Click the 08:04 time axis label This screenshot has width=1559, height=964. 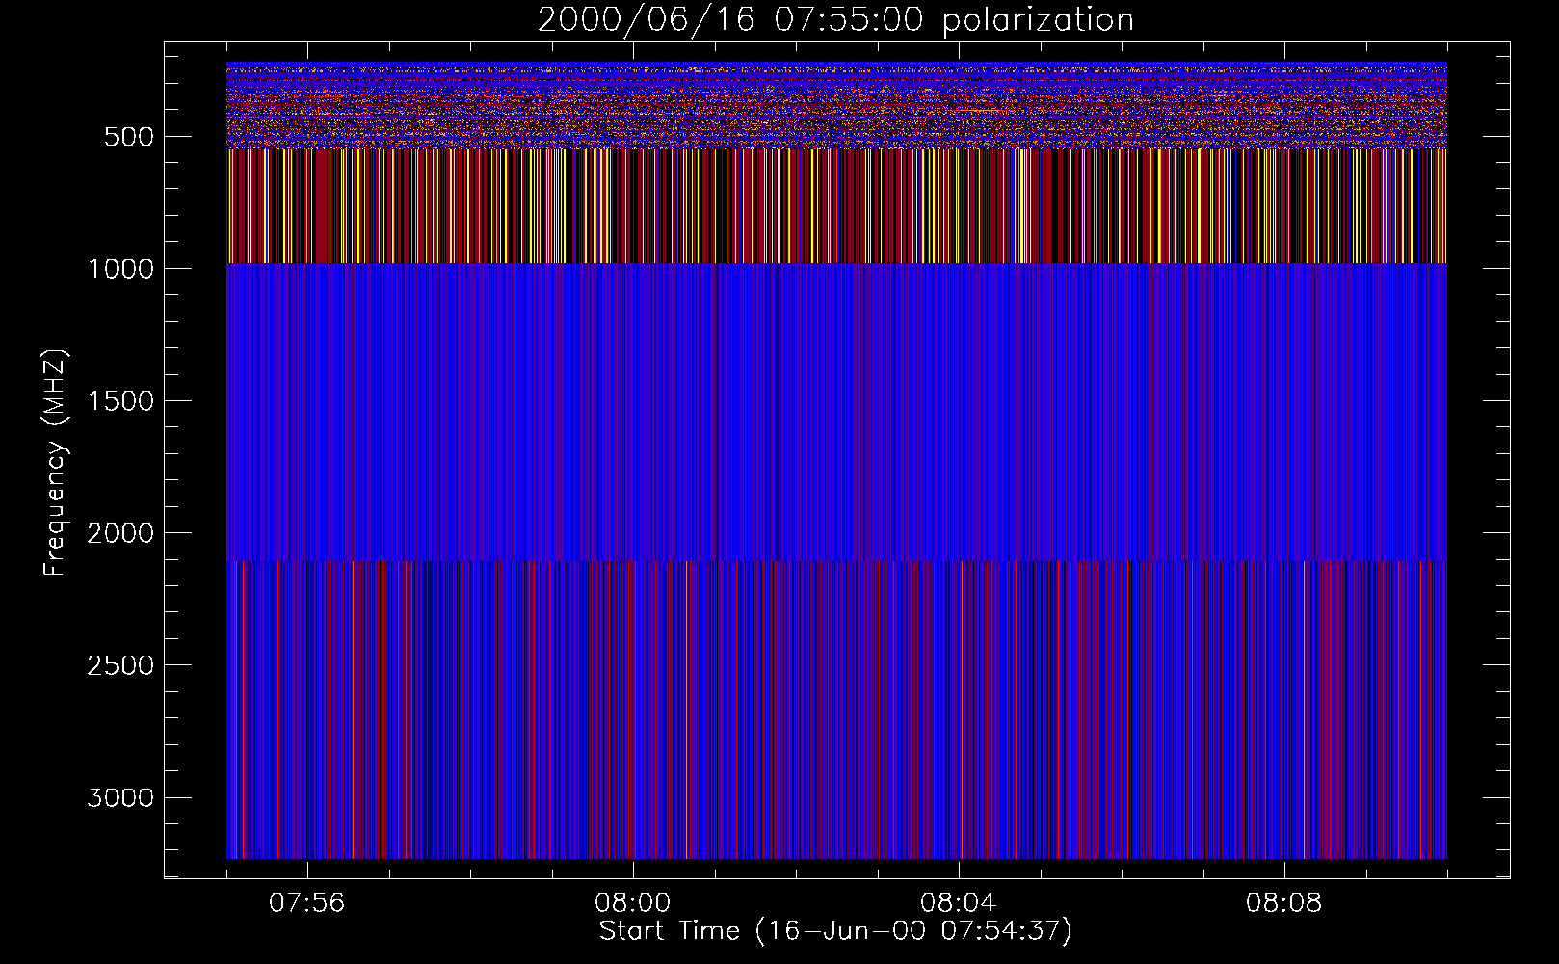coord(958,903)
